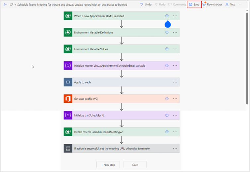250x172 pixels.
Task: Open help for Initialize VirtualAppointmentSchedulerEmail variable
Action: coord(167,66)
